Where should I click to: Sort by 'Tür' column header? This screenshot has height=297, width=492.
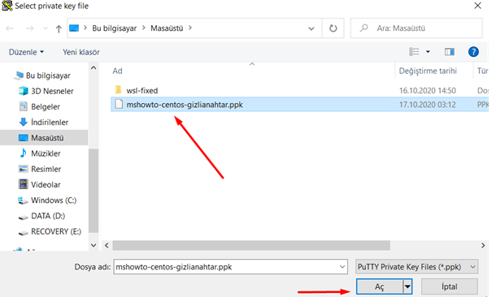[482, 71]
